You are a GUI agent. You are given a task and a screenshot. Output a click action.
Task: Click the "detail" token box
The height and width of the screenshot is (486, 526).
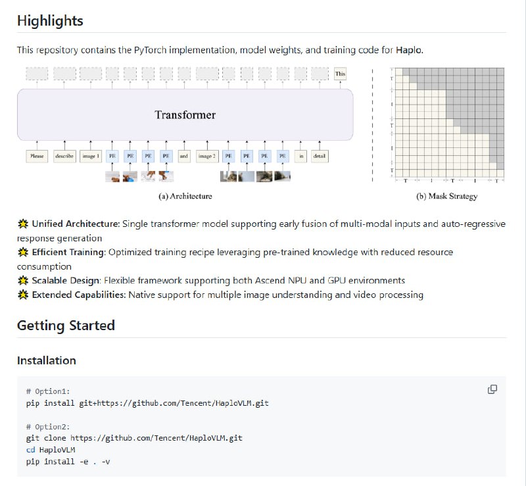[x=320, y=157]
